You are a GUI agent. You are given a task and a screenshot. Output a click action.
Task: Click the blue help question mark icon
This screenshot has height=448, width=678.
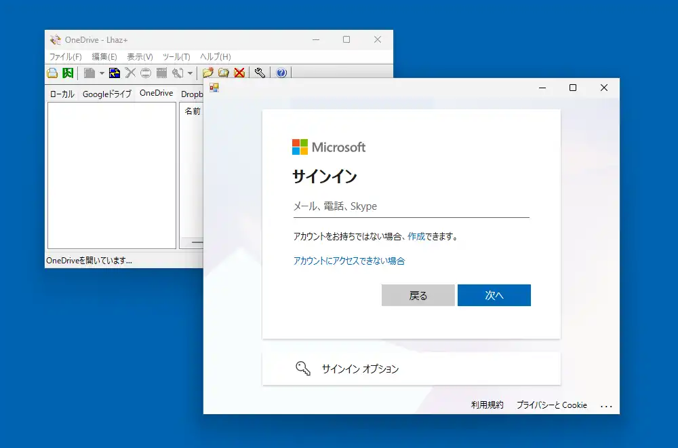tap(281, 73)
